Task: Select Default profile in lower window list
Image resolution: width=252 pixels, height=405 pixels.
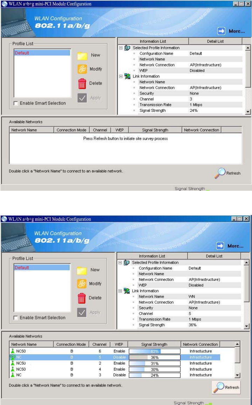Action: (x=42, y=268)
